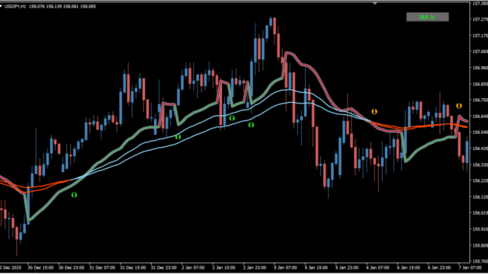Click the 156.645 price scale label
Screen dimensions: 488x274
pyautogui.click(x=480, y=116)
